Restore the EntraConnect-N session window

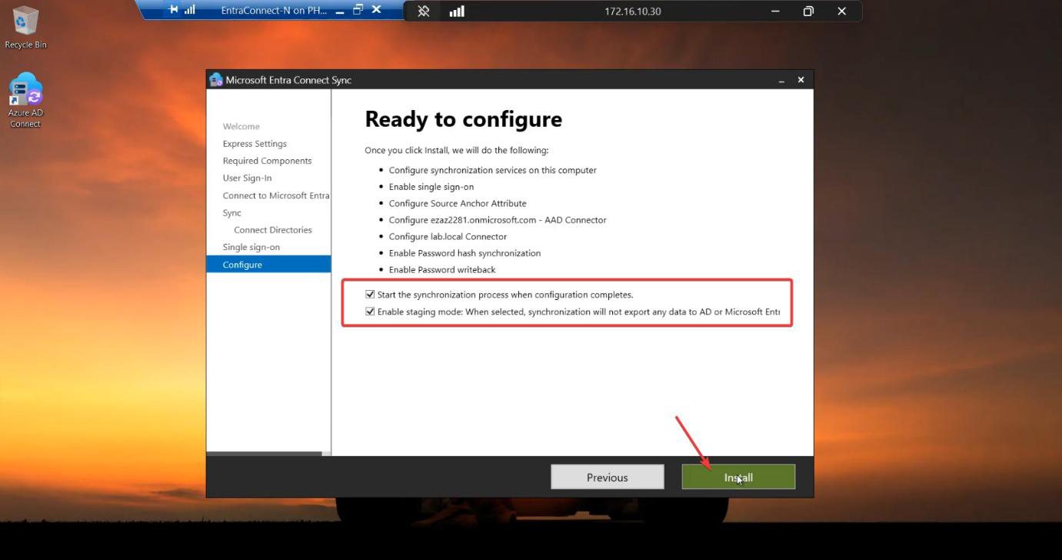point(358,10)
